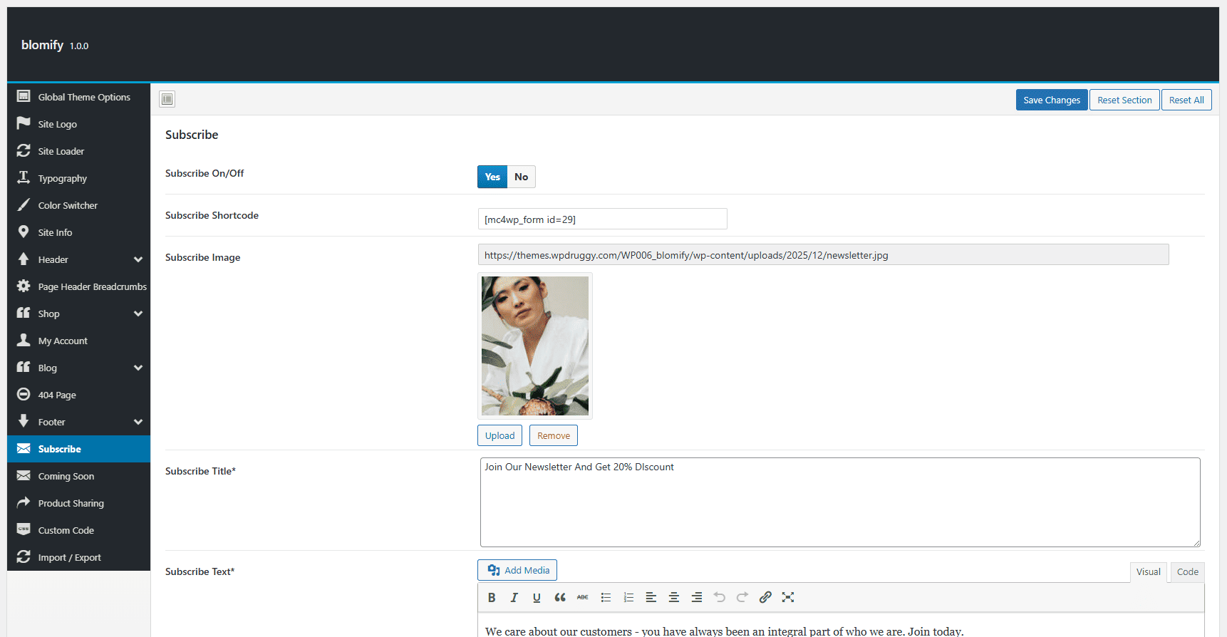Click the expand-all sections icon
The width and height of the screenshot is (1227, 637).
tap(167, 99)
